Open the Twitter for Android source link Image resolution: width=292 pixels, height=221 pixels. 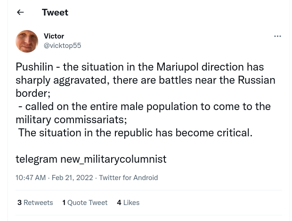click(128, 178)
